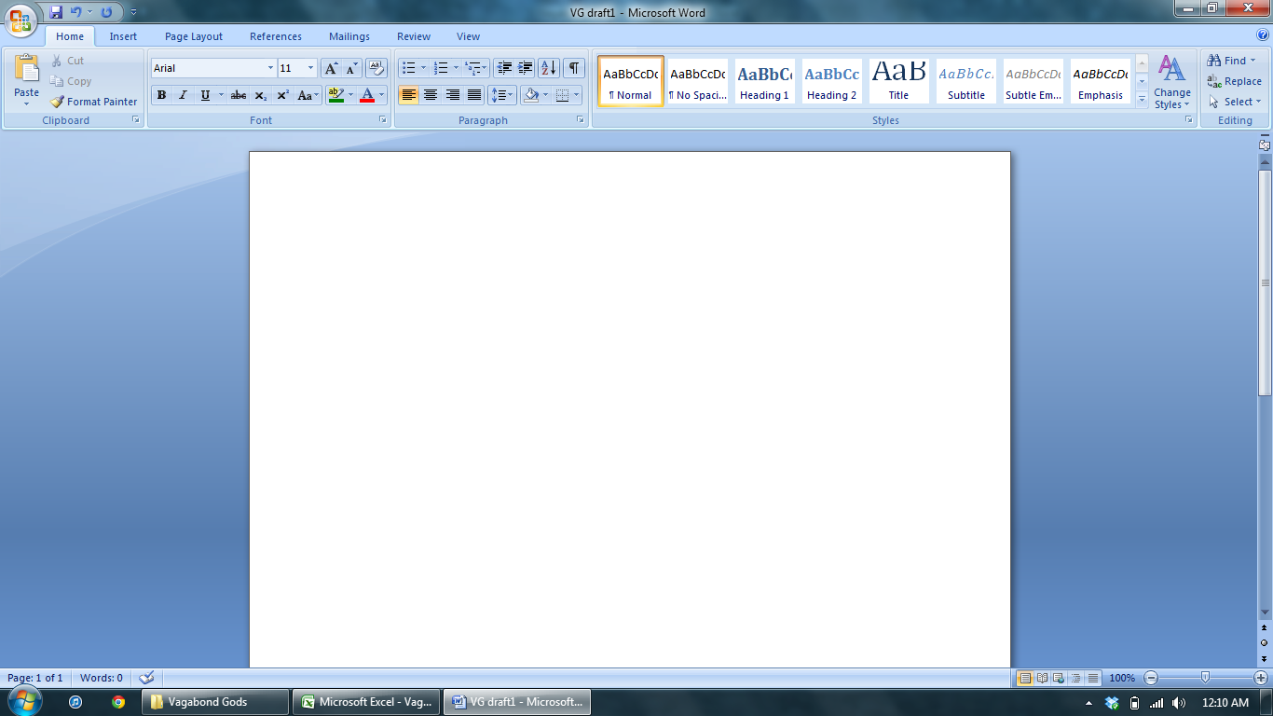Open Font dialog launcher
Screen dimensions: 1273x716
[382, 120]
